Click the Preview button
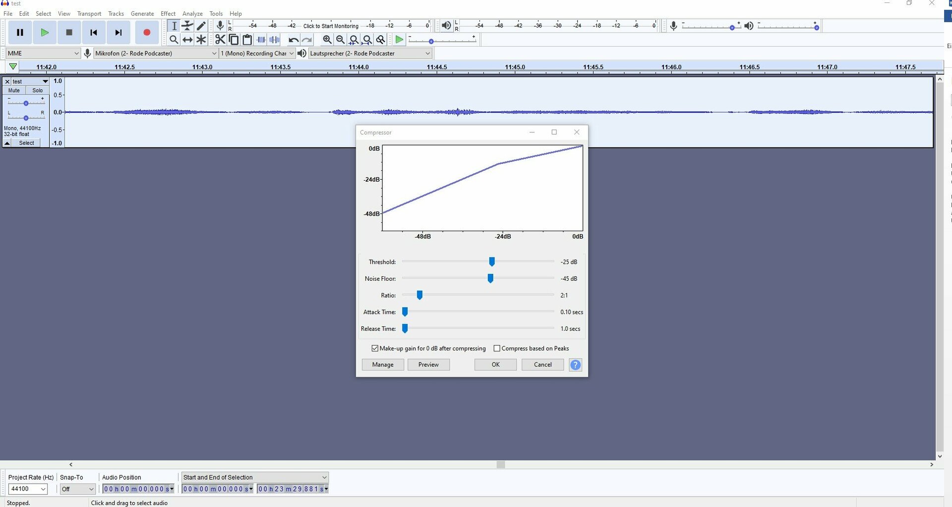The height and width of the screenshot is (507, 952). click(x=428, y=365)
